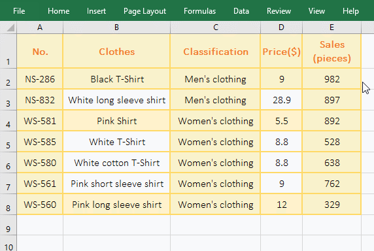Screen dimensions: 374x251
Task: Select 'Pink long sleeve shirt' cell
Action: pos(116,205)
